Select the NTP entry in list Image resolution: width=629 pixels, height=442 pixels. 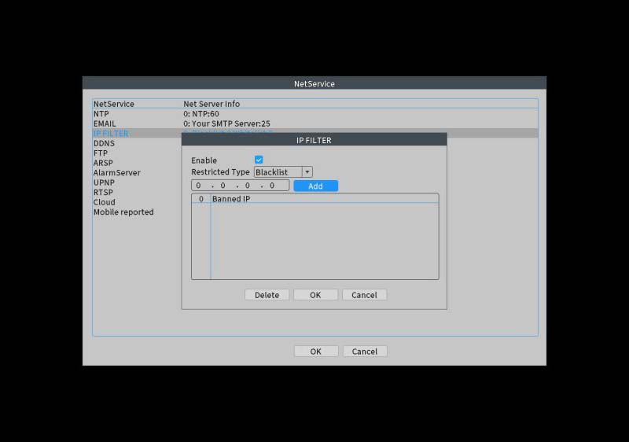(x=101, y=114)
